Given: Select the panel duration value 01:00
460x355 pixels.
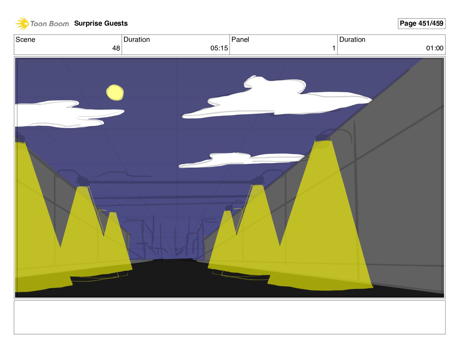Looking at the screenshot, I should click(x=435, y=48).
